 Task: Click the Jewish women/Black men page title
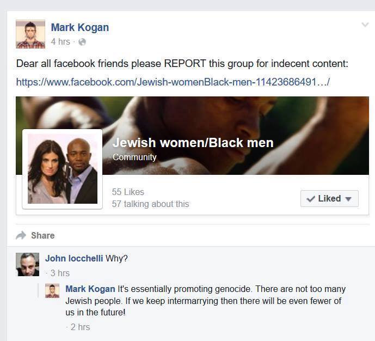coord(193,143)
